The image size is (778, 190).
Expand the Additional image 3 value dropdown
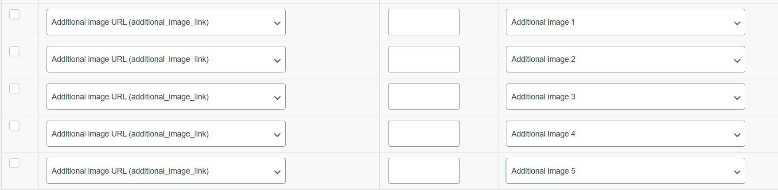[625, 97]
